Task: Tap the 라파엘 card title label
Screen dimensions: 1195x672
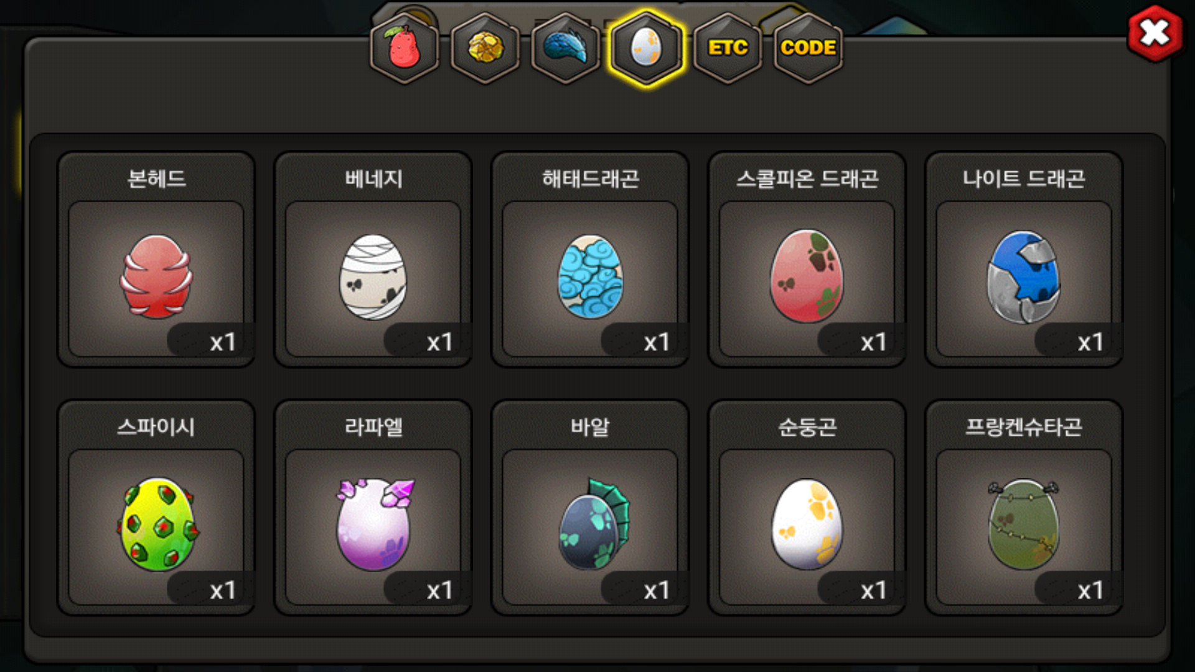Action: pos(373,427)
